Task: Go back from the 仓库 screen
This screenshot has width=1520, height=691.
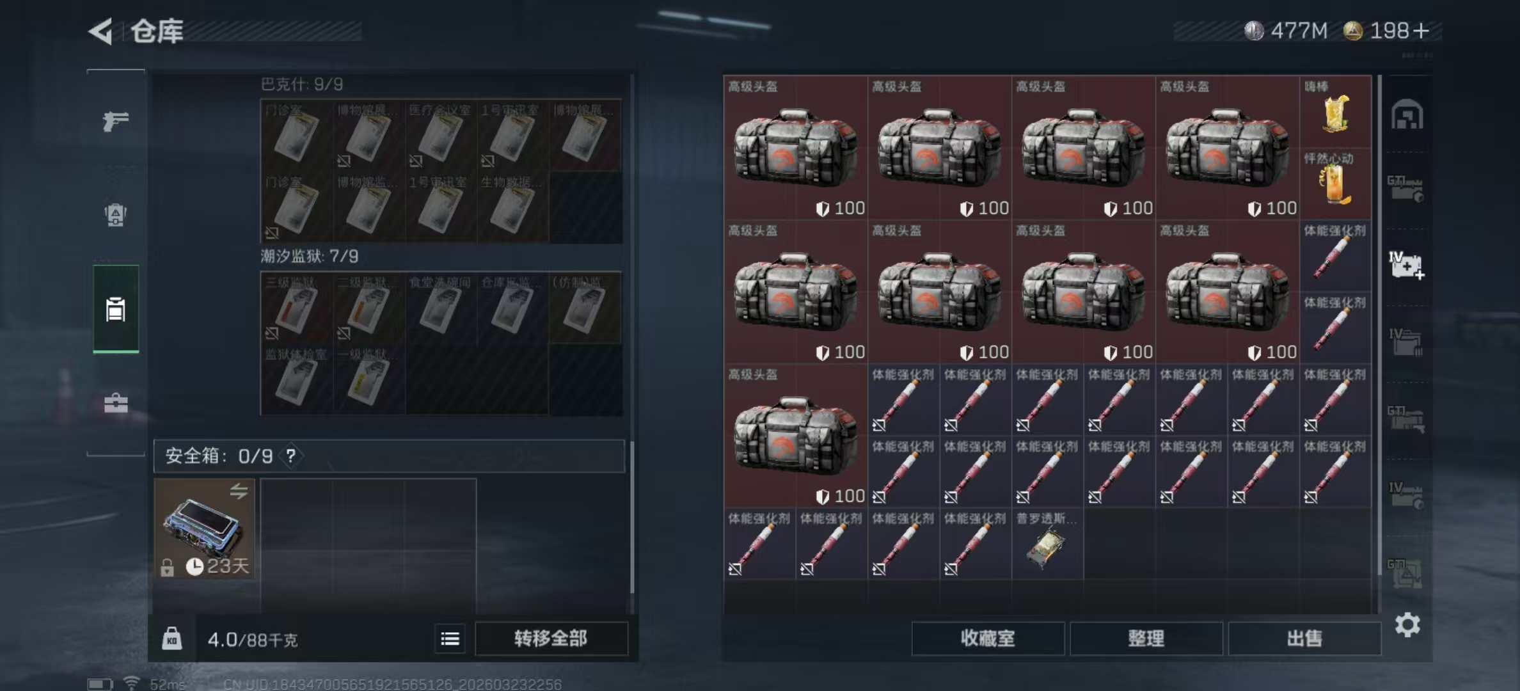Action: pos(101,31)
